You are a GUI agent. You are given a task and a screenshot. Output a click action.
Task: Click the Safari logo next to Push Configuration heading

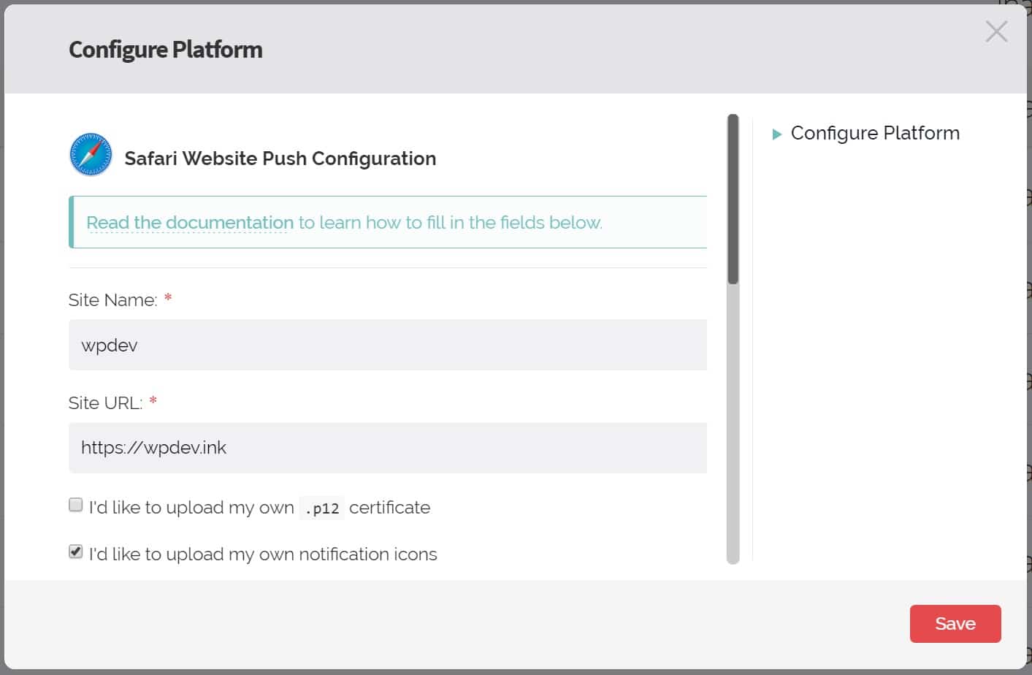click(x=90, y=154)
